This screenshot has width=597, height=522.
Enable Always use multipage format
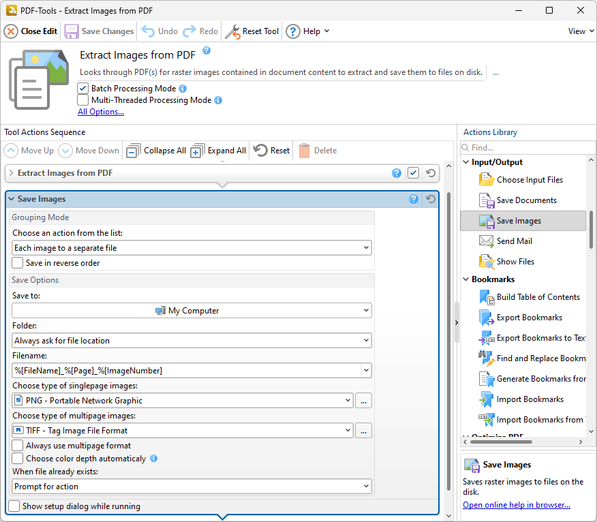(x=18, y=446)
